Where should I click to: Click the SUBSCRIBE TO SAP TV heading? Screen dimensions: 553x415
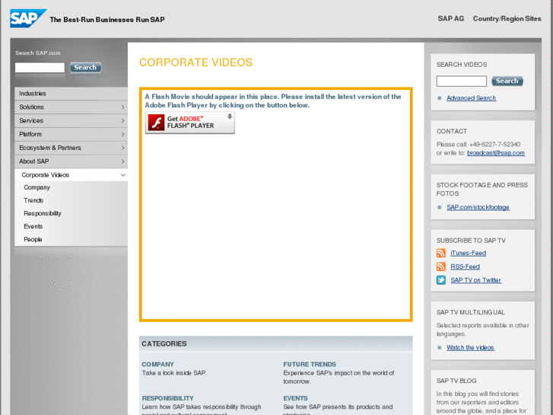pos(471,241)
